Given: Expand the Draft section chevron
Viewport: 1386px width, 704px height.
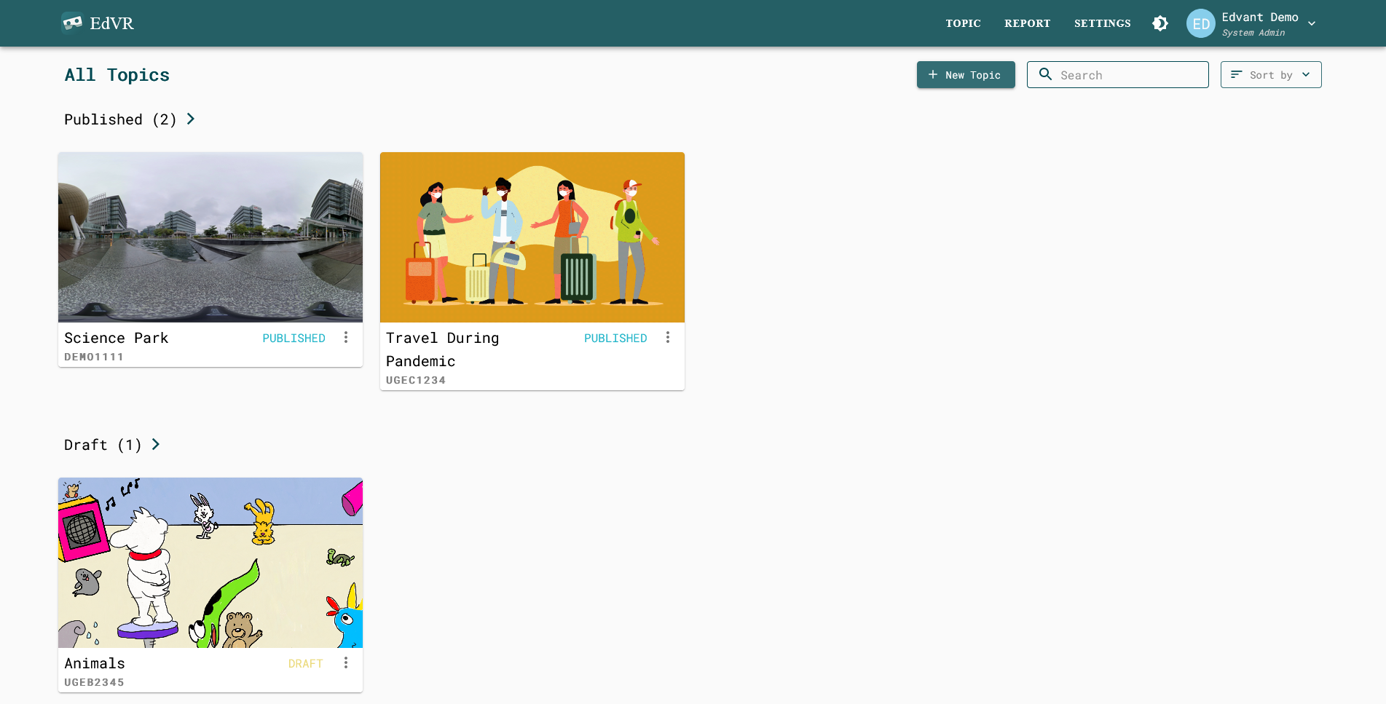Looking at the screenshot, I should [156, 444].
